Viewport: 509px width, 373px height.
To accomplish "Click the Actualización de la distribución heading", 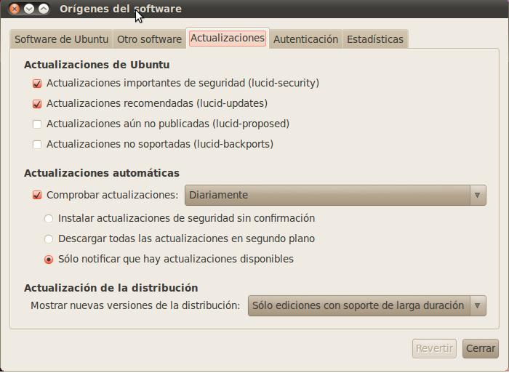I will point(111,288).
